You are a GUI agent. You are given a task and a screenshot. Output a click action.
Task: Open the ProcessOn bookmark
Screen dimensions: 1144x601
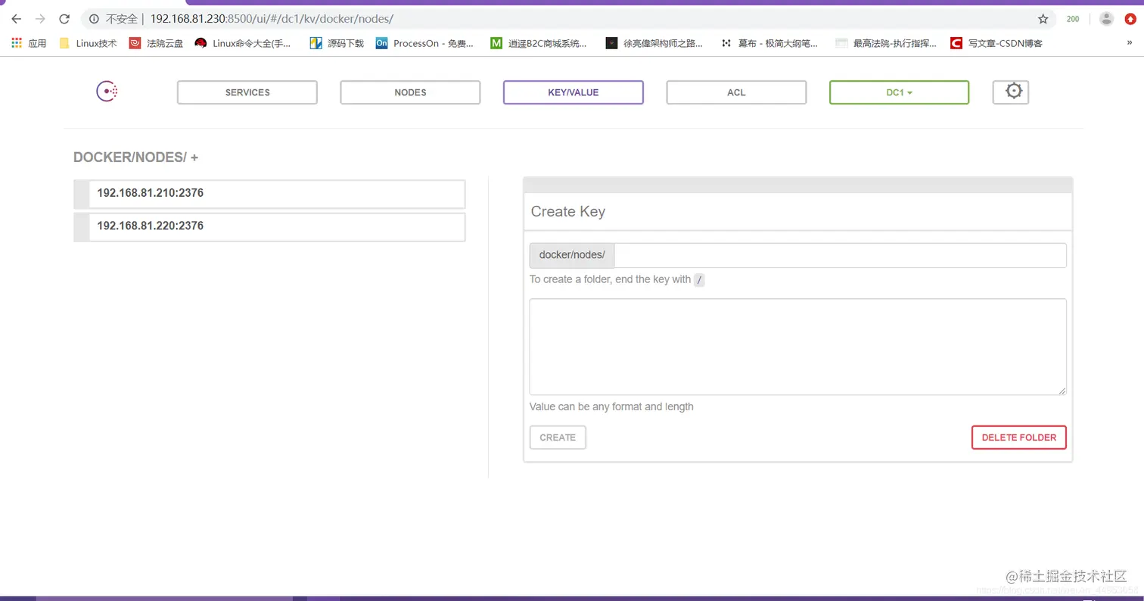425,43
